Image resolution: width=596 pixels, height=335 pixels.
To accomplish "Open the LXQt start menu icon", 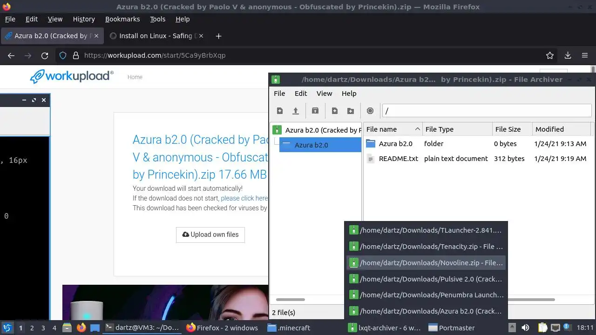I will (x=7, y=328).
